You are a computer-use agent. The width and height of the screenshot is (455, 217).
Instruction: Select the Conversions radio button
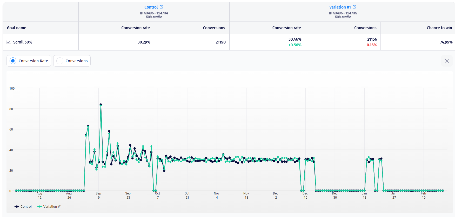(x=60, y=61)
